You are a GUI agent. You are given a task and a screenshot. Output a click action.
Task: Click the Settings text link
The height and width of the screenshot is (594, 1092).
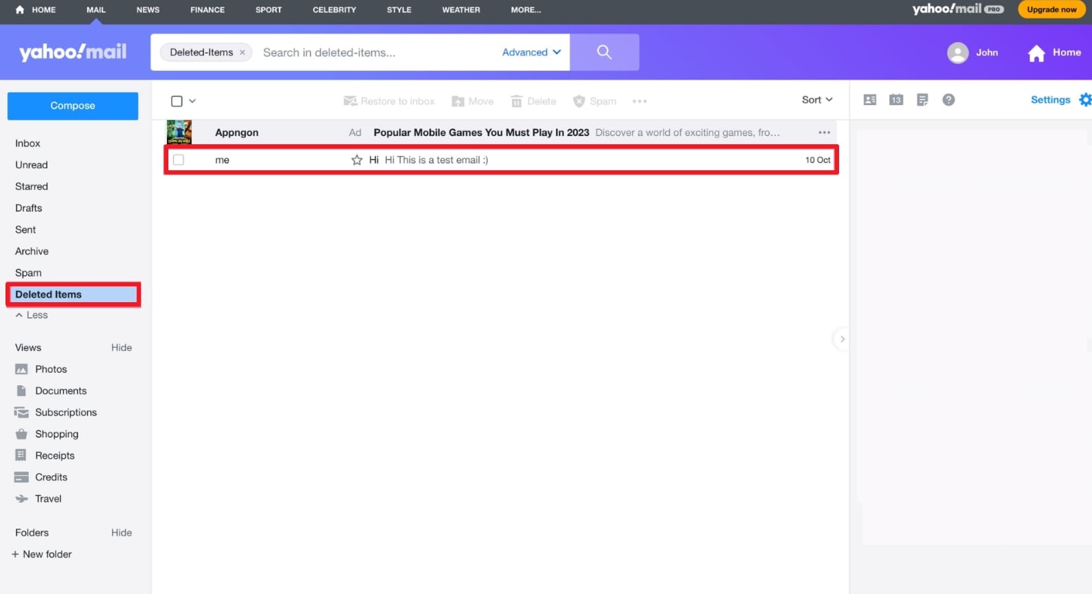coord(1050,100)
